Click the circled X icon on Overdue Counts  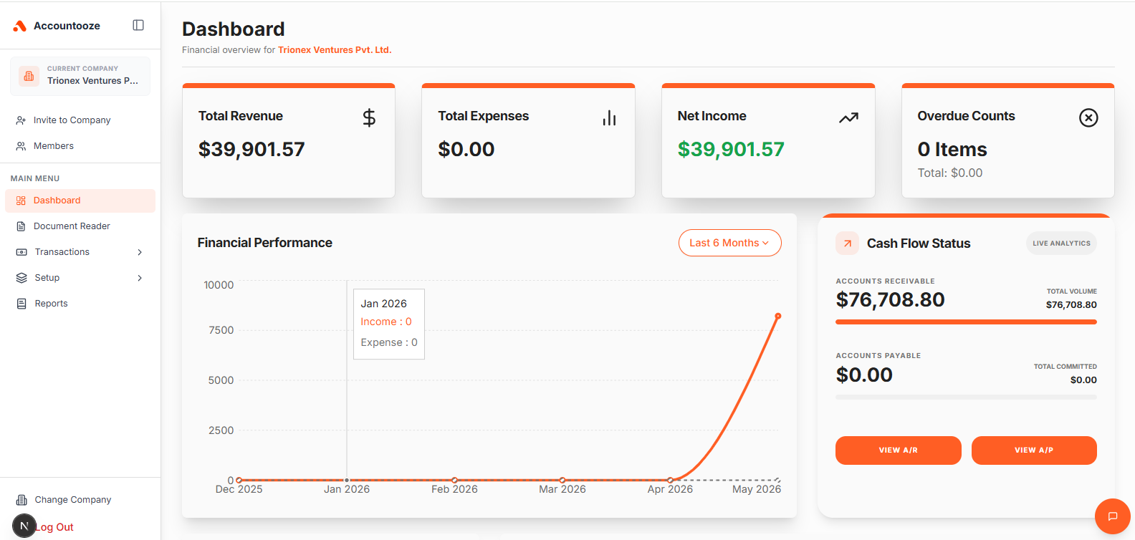pos(1088,117)
